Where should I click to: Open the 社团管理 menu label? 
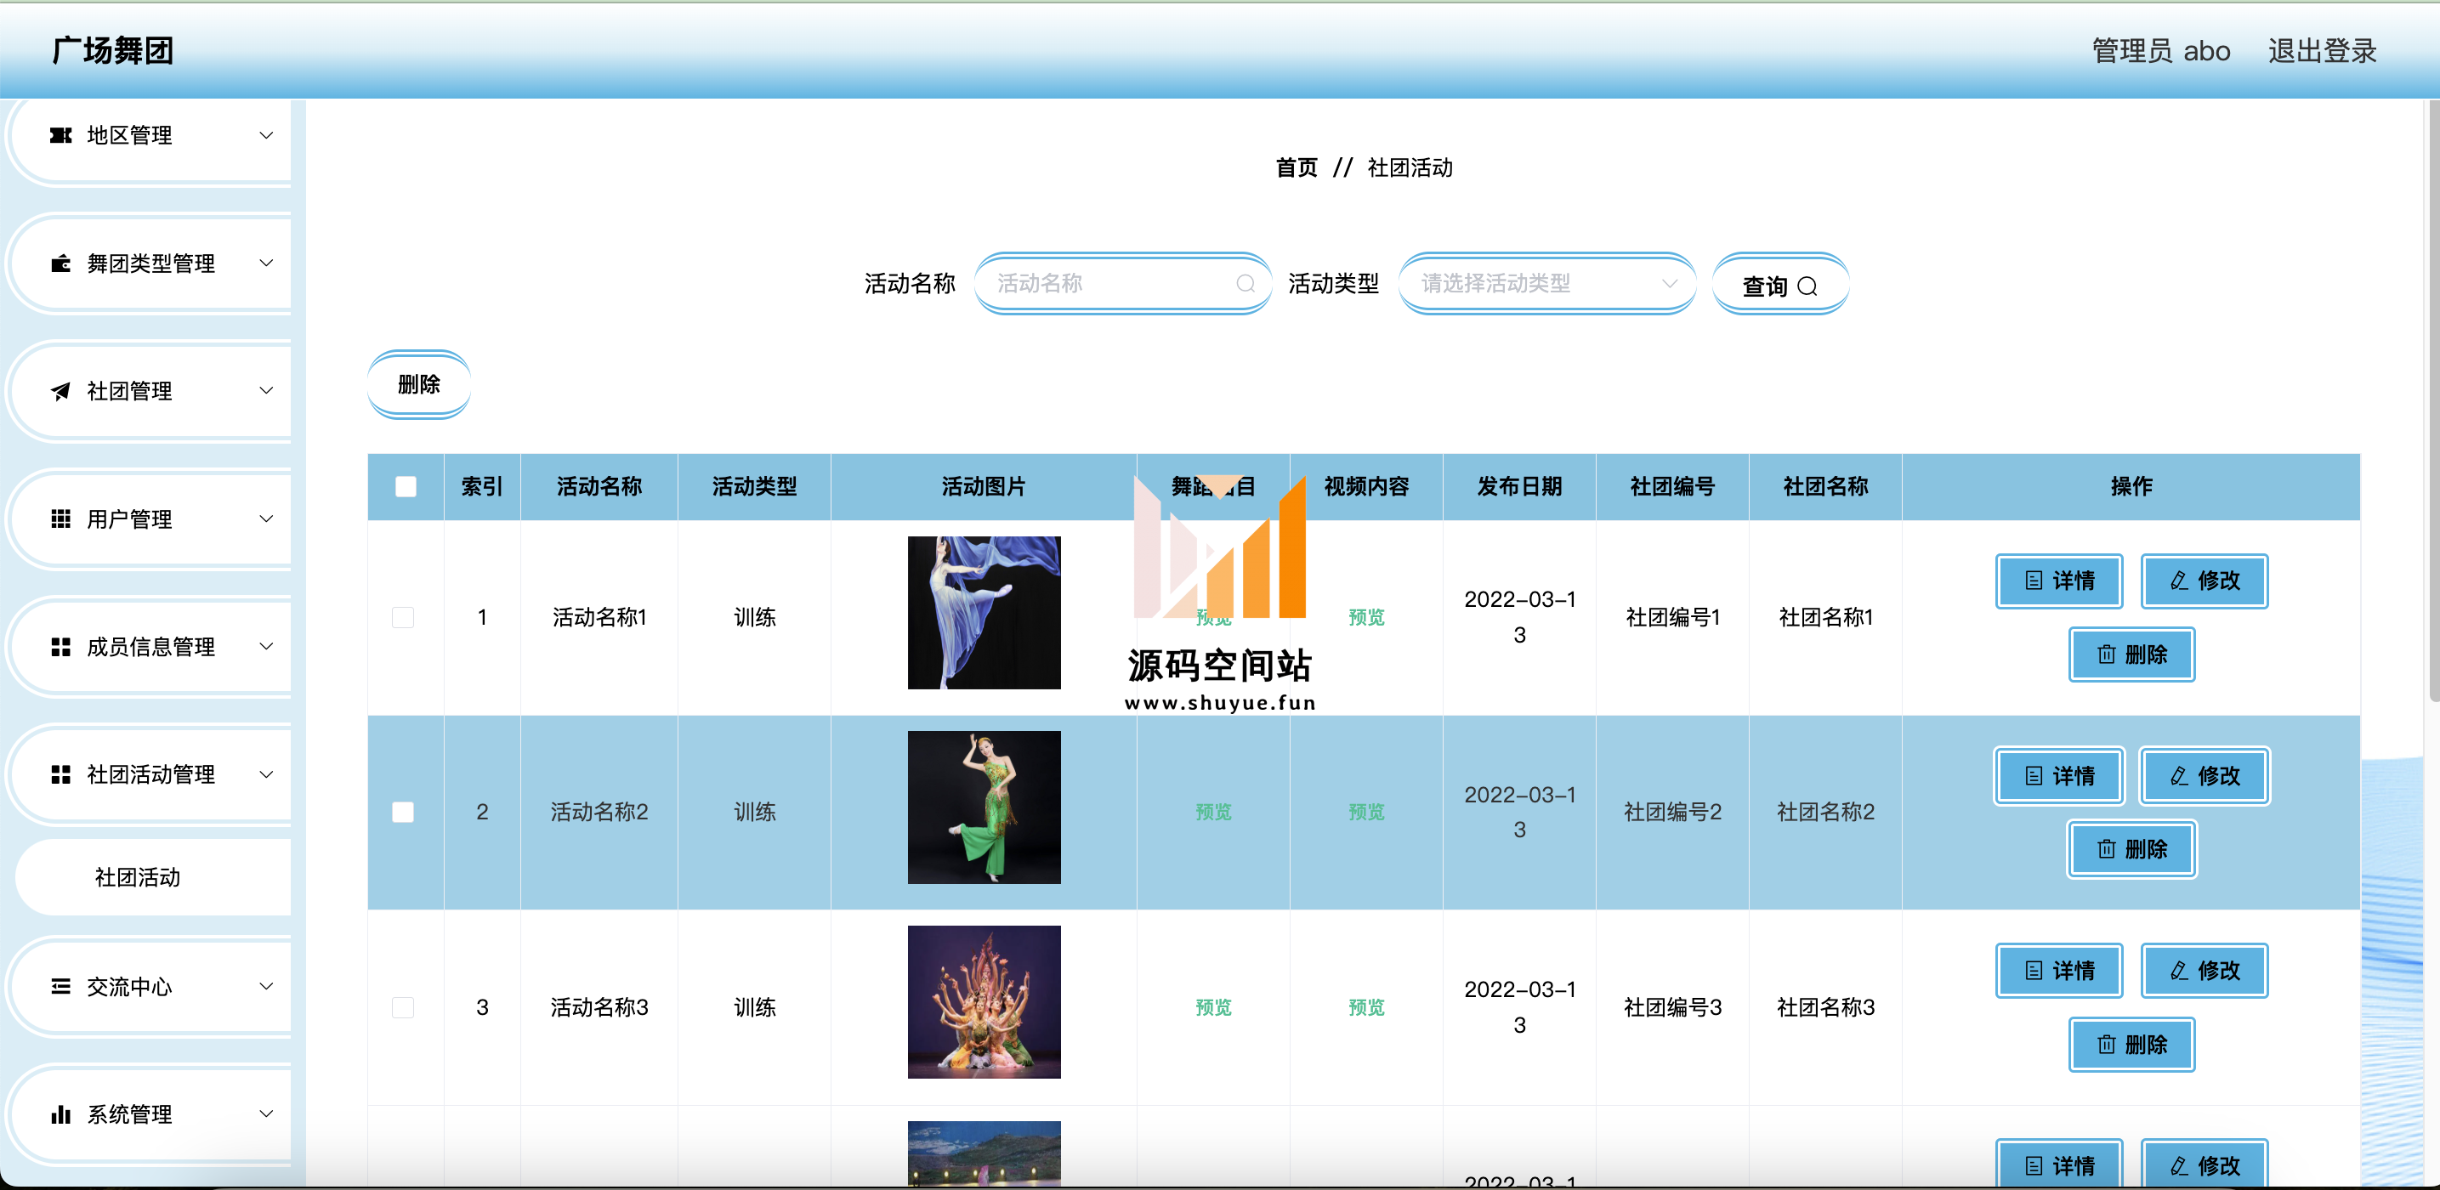(130, 391)
